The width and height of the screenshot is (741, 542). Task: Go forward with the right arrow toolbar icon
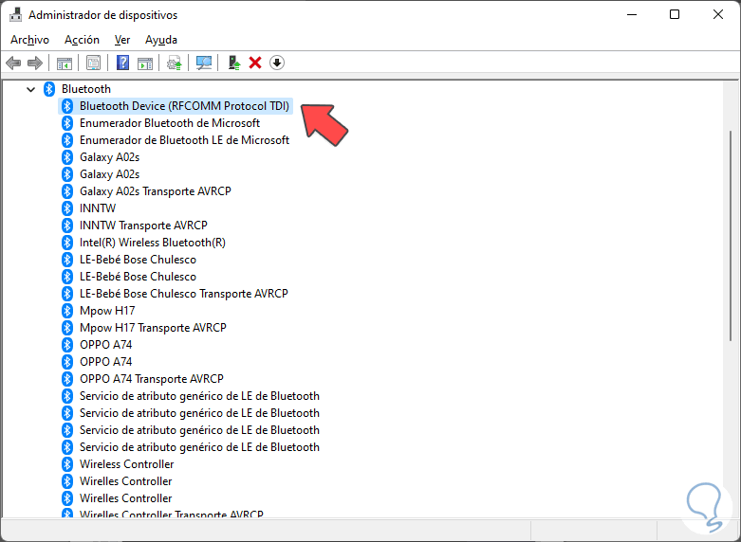[x=35, y=63]
